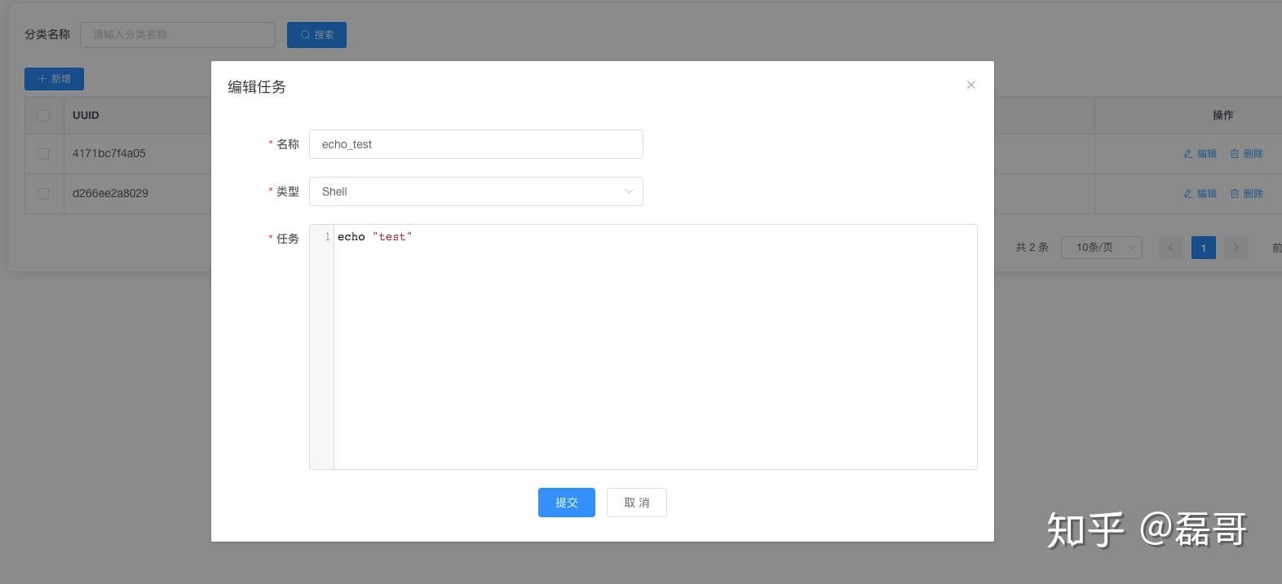Click the 操作 column header

[x=1222, y=116]
